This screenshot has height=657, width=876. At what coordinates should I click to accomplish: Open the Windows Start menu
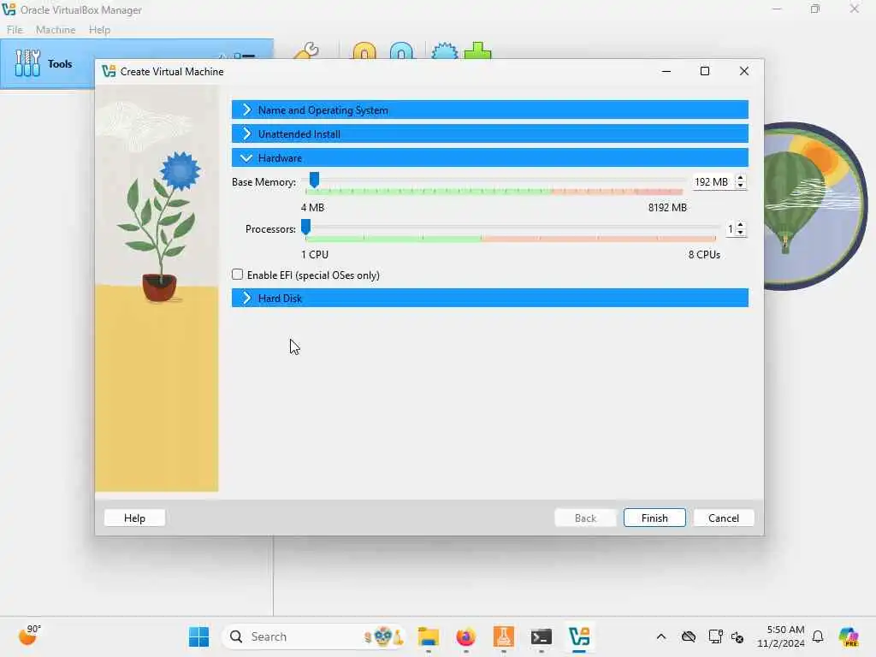point(198,636)
